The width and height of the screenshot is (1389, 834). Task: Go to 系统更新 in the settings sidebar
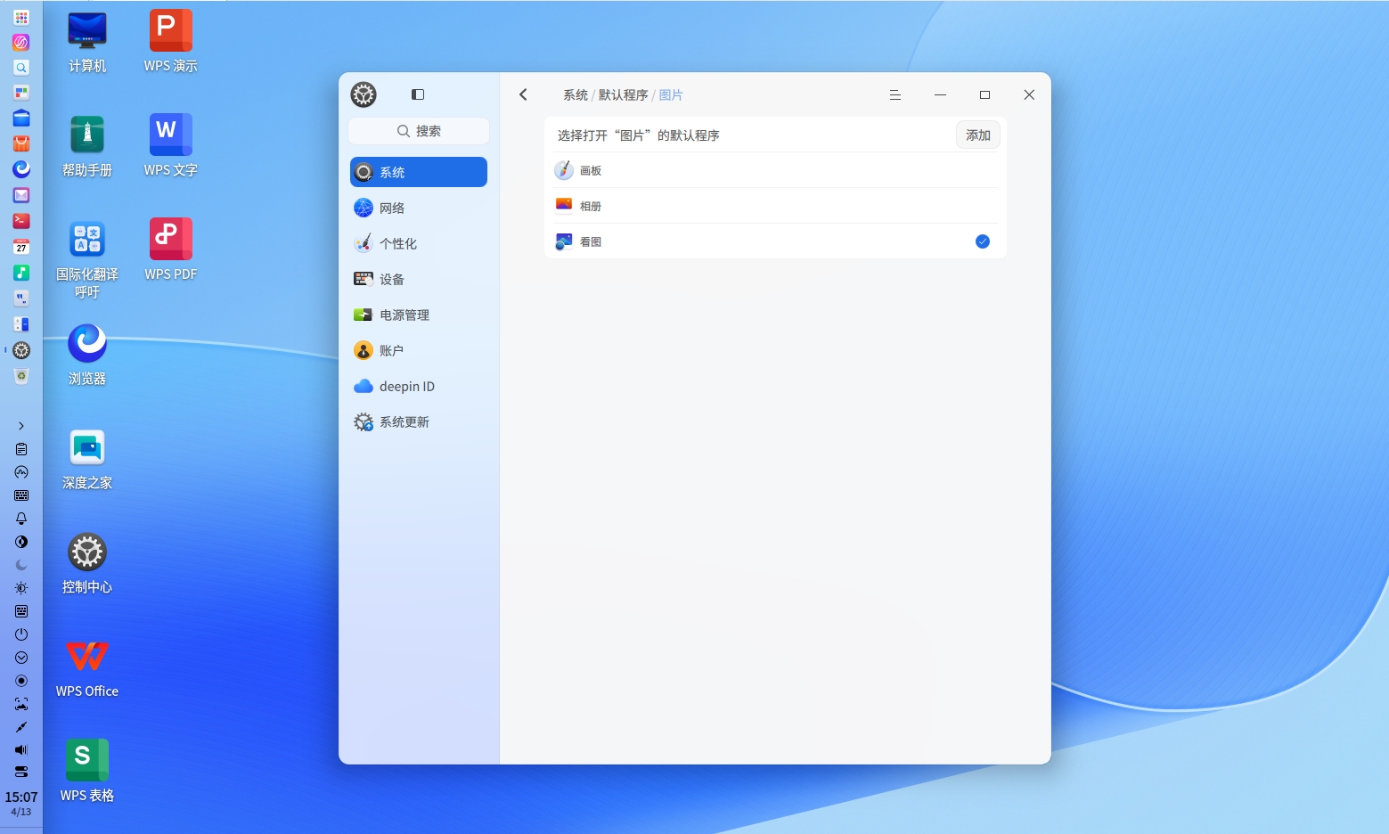coord(419,421)
